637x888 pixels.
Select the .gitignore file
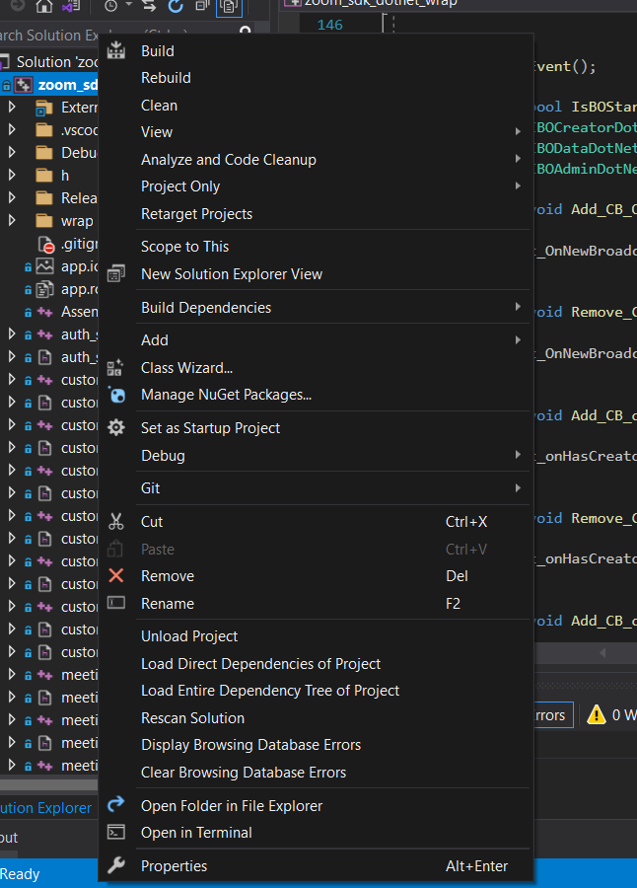point(79,244)
